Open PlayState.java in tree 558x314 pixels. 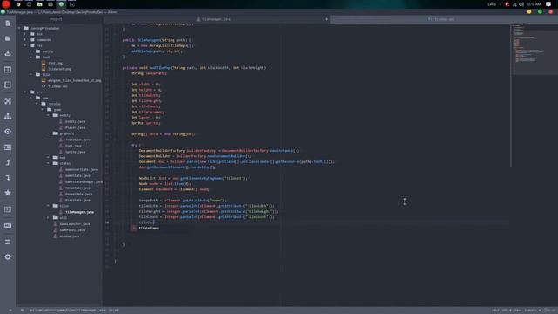[78, 200]
